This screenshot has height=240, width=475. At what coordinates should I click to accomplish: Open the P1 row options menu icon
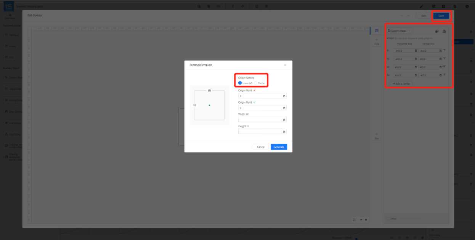pos(445,50)
